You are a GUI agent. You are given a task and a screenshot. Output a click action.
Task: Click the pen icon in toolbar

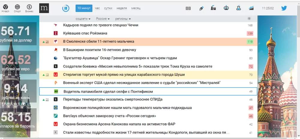(x=201, y=8)
